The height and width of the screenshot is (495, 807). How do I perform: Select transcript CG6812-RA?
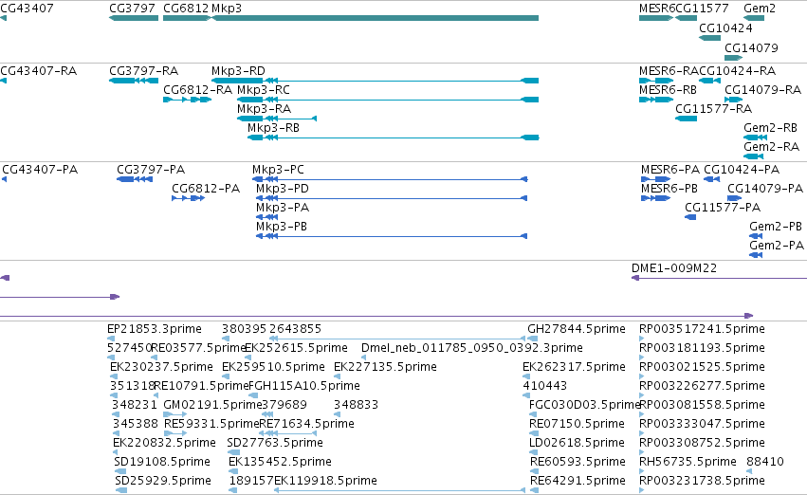tap(197, 89)
